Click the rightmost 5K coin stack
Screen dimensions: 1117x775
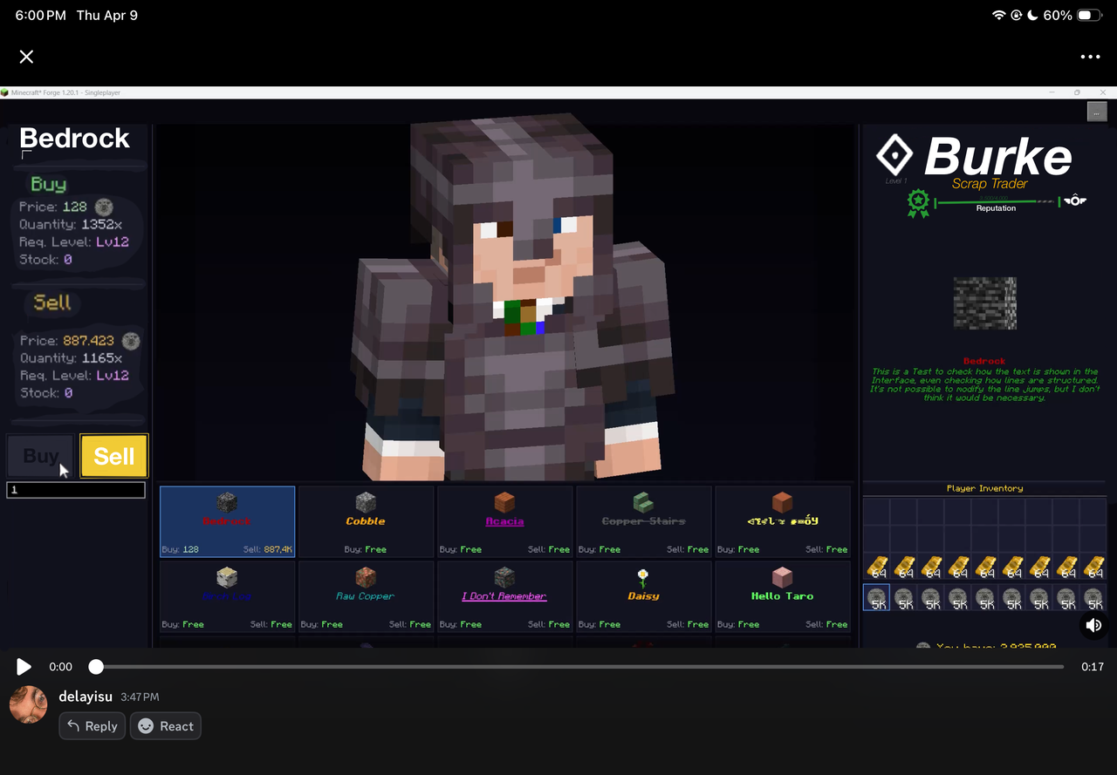[x=1093, y=597]
